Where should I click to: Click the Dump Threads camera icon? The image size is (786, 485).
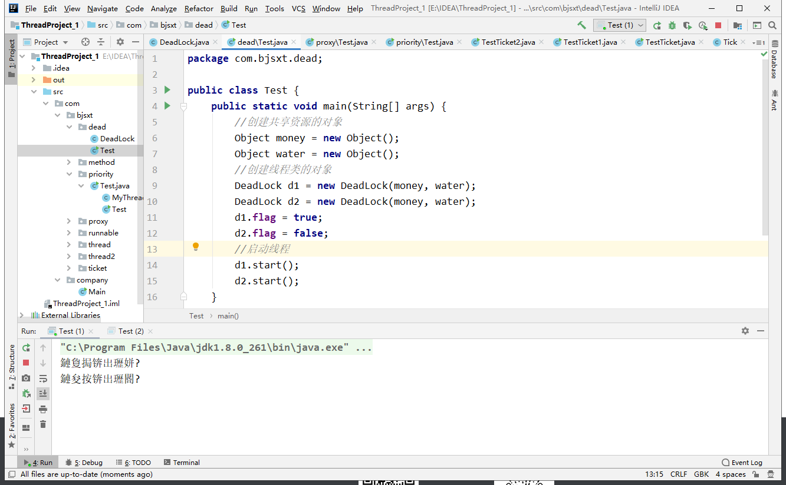click(x=26, y=378)
